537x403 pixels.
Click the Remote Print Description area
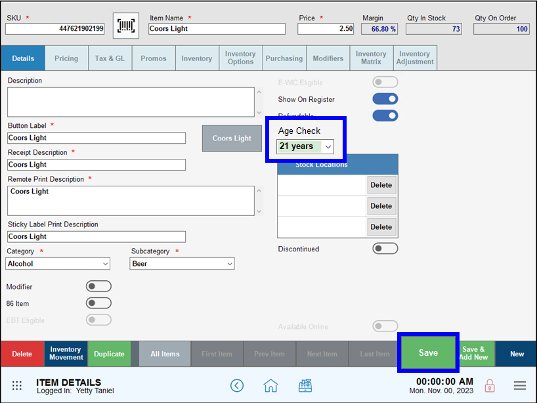(131, 201)
